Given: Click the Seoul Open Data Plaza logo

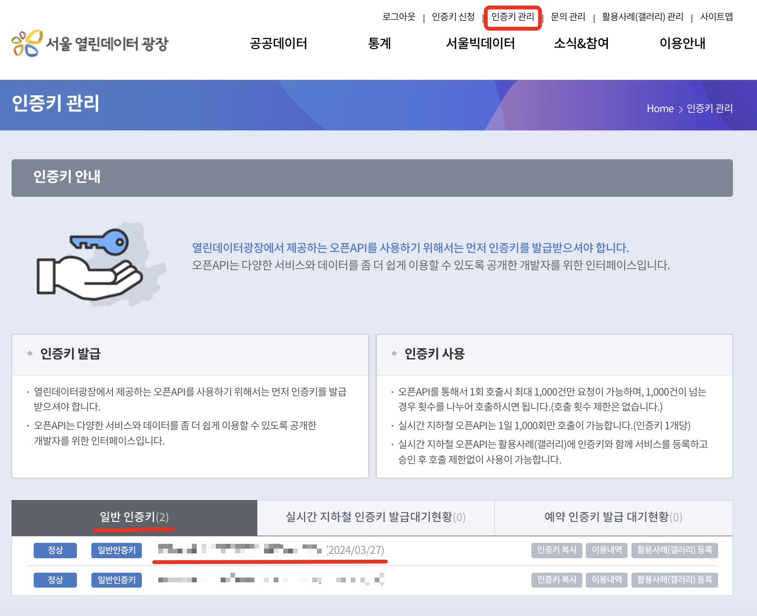Looking at the screenshot, I should click(x=90, y=43).
